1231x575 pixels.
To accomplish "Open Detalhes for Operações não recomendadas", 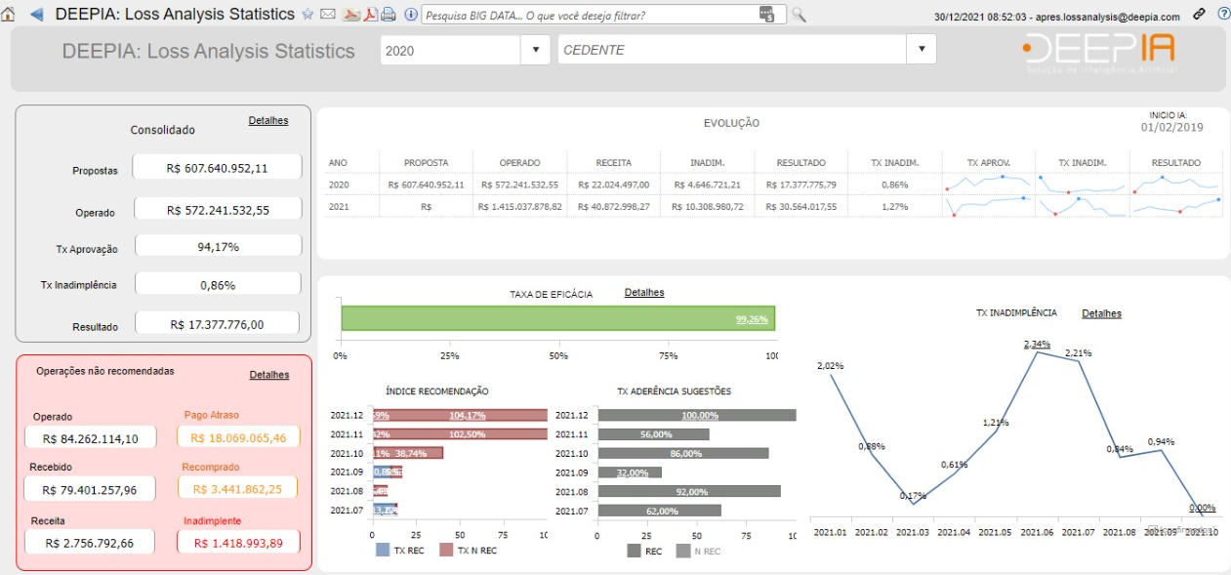I will point(269,375).
